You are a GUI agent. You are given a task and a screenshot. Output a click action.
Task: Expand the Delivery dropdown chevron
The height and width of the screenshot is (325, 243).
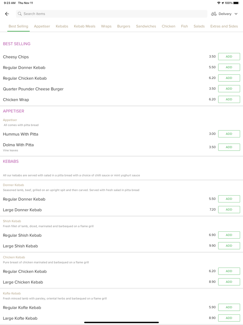(x=236, y=14)
